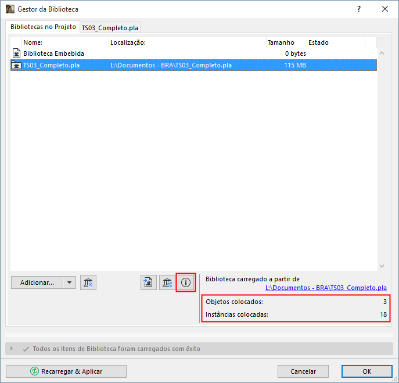Sort by the Nome column header
The height and width of the screenshot is (383, 399).
tap(66, 42)
